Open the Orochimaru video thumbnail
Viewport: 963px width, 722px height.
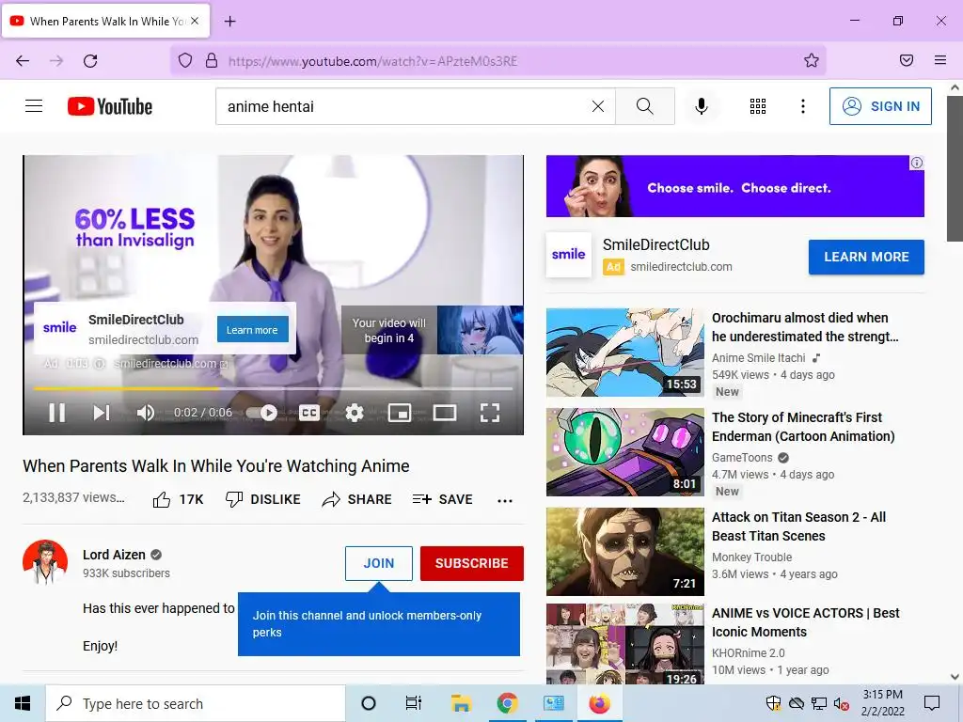(x=625, y=353)
